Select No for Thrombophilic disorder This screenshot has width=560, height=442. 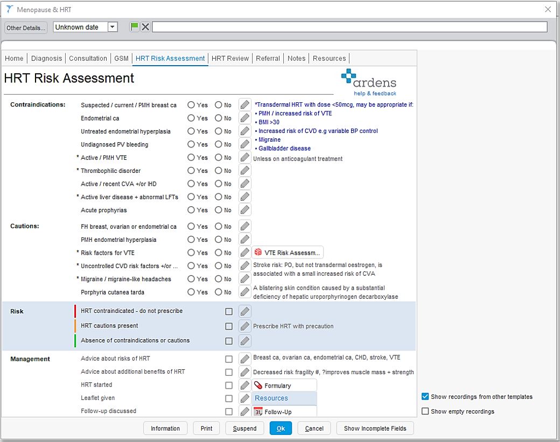pos(218,170)
